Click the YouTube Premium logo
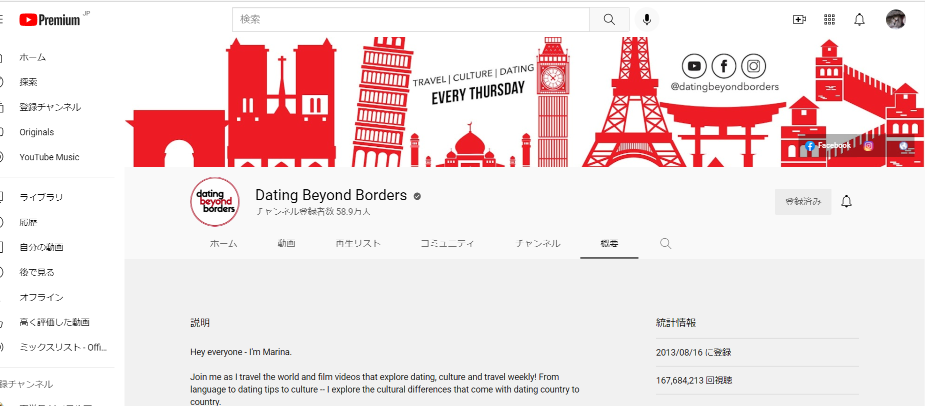This screenshot has width=925, height=406. (x=50, y=19)
